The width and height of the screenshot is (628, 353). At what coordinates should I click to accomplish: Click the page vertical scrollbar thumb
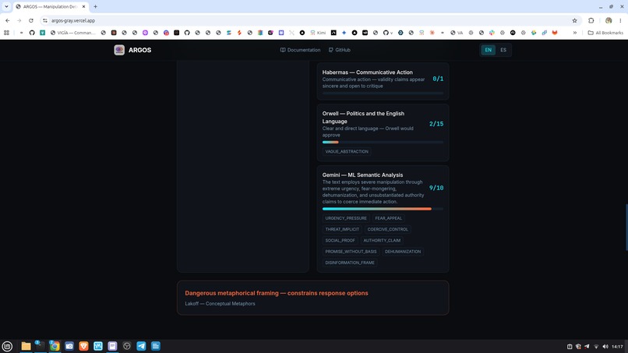pos(626,228)
